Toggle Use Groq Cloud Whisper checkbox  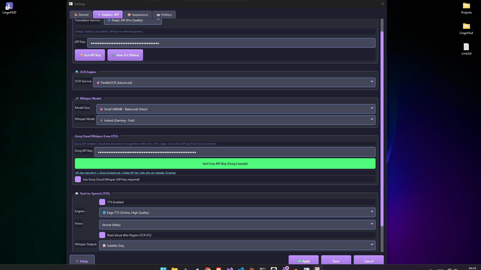[x=78, y=179]
